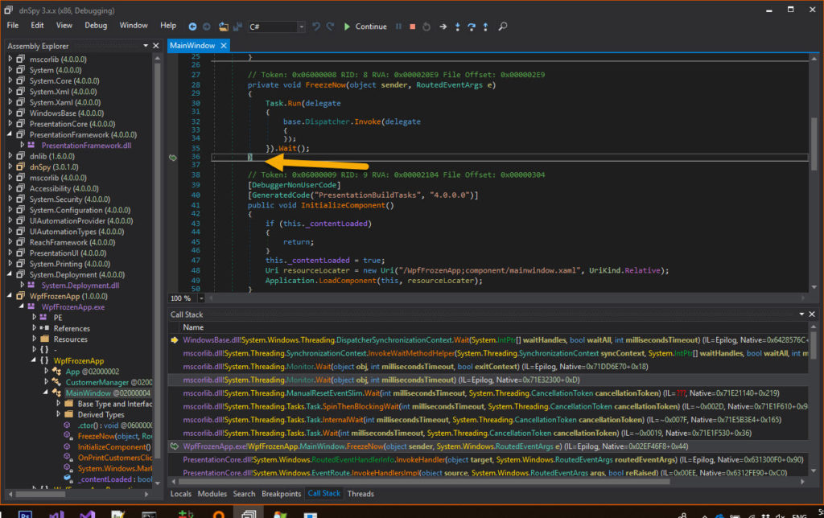Click the Show Next Statement arrow icon
Screen dimensions: 824x518
coord(443,27)
